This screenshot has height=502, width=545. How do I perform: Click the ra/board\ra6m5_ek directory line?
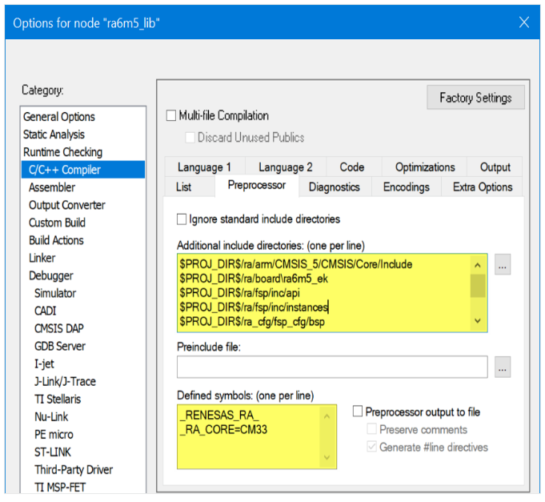pyautogui.click(x=254, y=279)
